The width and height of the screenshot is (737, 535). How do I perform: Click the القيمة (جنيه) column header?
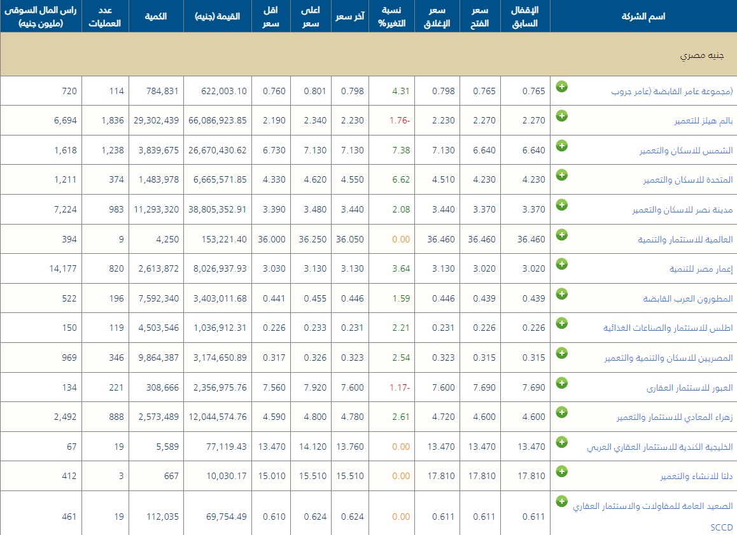point(218,17)
